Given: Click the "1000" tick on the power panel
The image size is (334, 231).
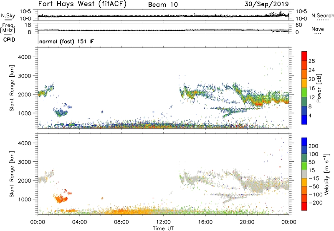Looking at the screenshot, I should 25,113.
